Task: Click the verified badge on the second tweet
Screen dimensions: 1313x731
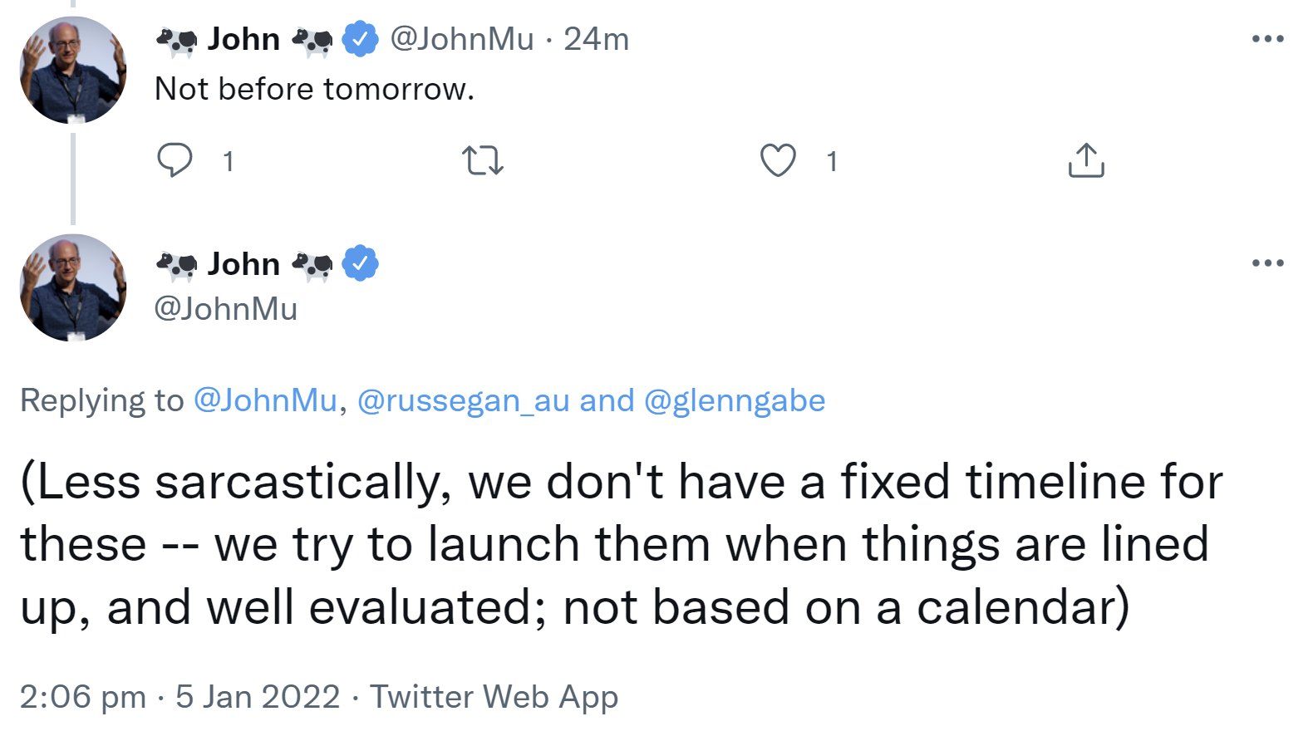Action: point(361,263)
